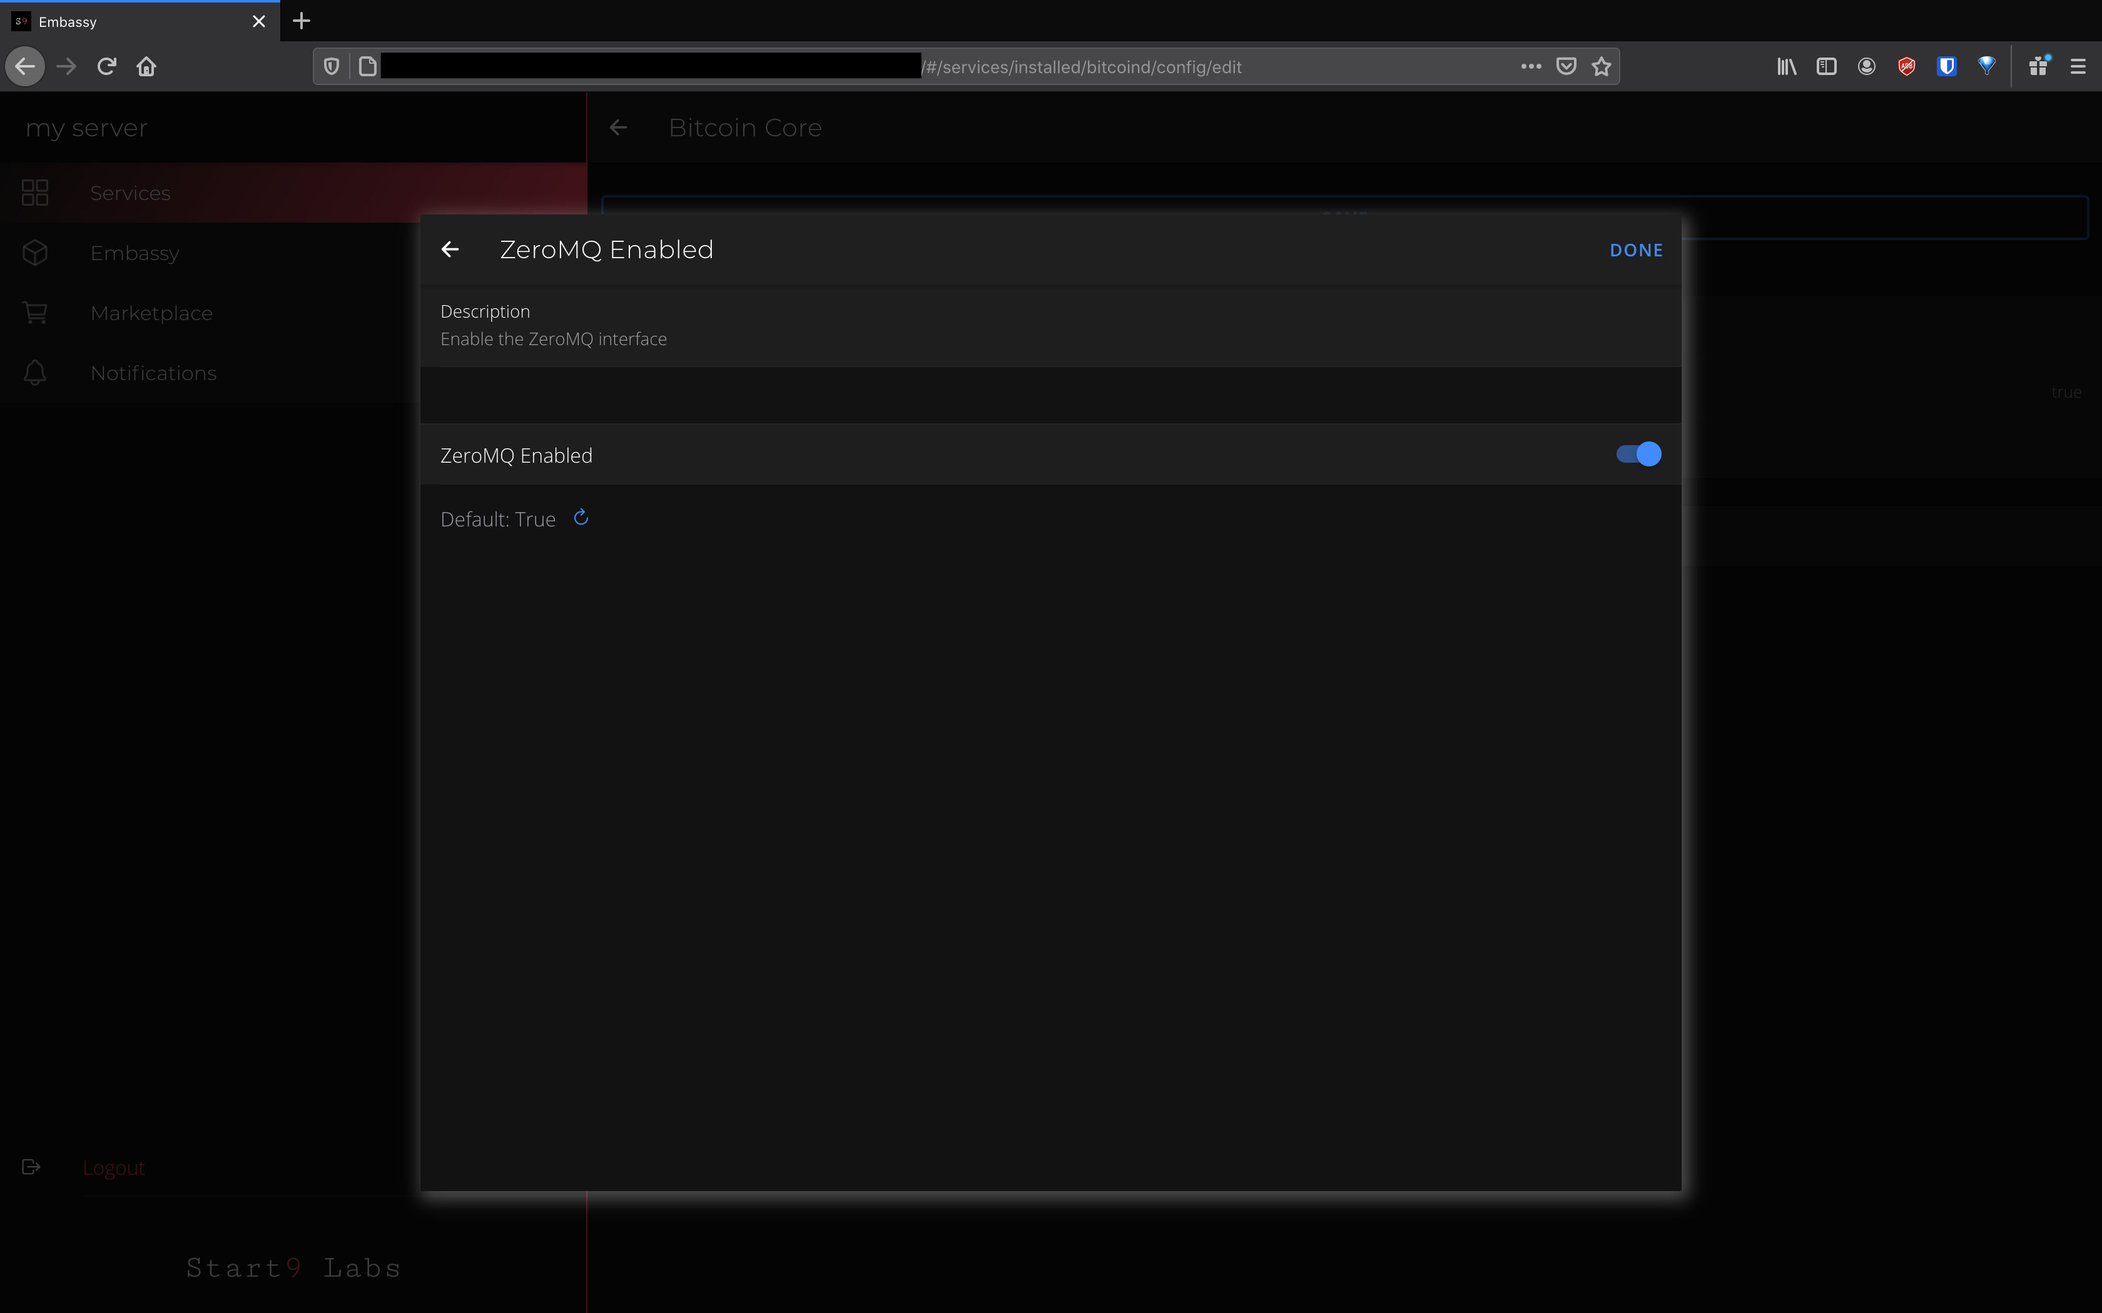Open Bitwarden extension icon
The height and width of the screenshot is (1313, 2102).
[x=1946, y=67]
